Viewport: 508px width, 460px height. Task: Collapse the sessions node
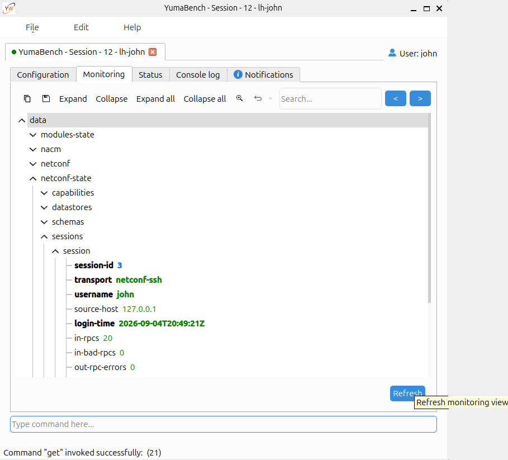(44, 237)
